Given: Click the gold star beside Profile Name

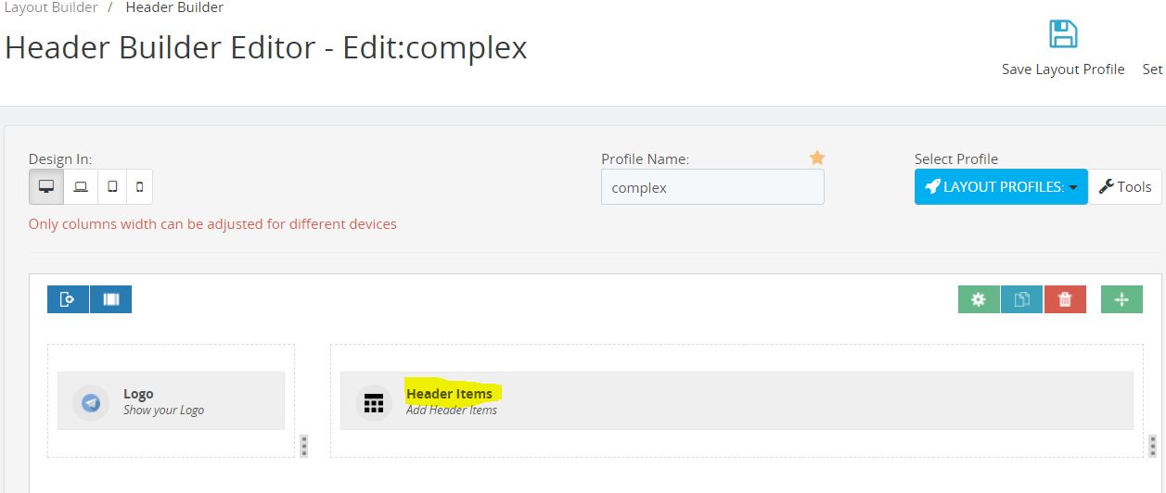Looking at the screenshot, I should [816, 158].
